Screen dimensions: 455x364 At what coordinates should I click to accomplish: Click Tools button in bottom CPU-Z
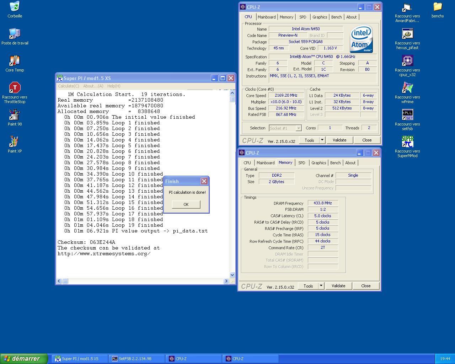coord(308,286)
